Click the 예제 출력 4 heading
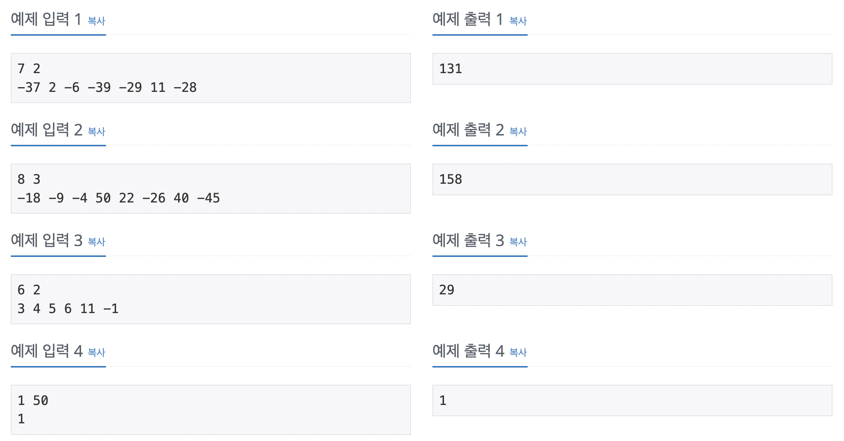Viewport: 844px width, 441px height. pos(468,351)
